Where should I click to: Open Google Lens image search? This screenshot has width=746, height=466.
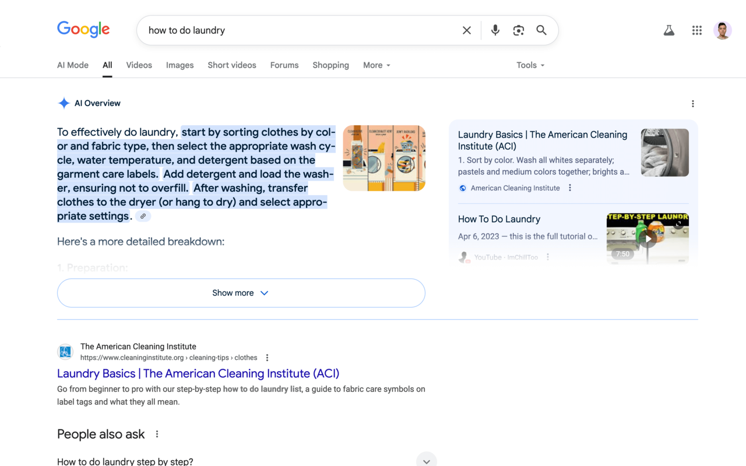click(518, 30)
